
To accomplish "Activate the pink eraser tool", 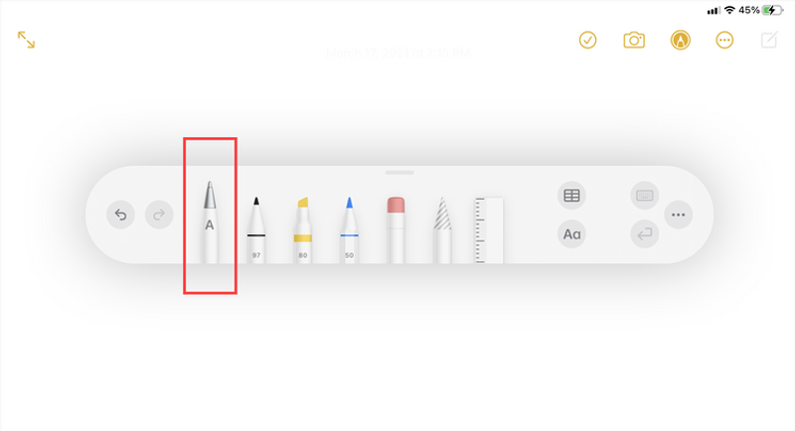I will pos(396,230).
